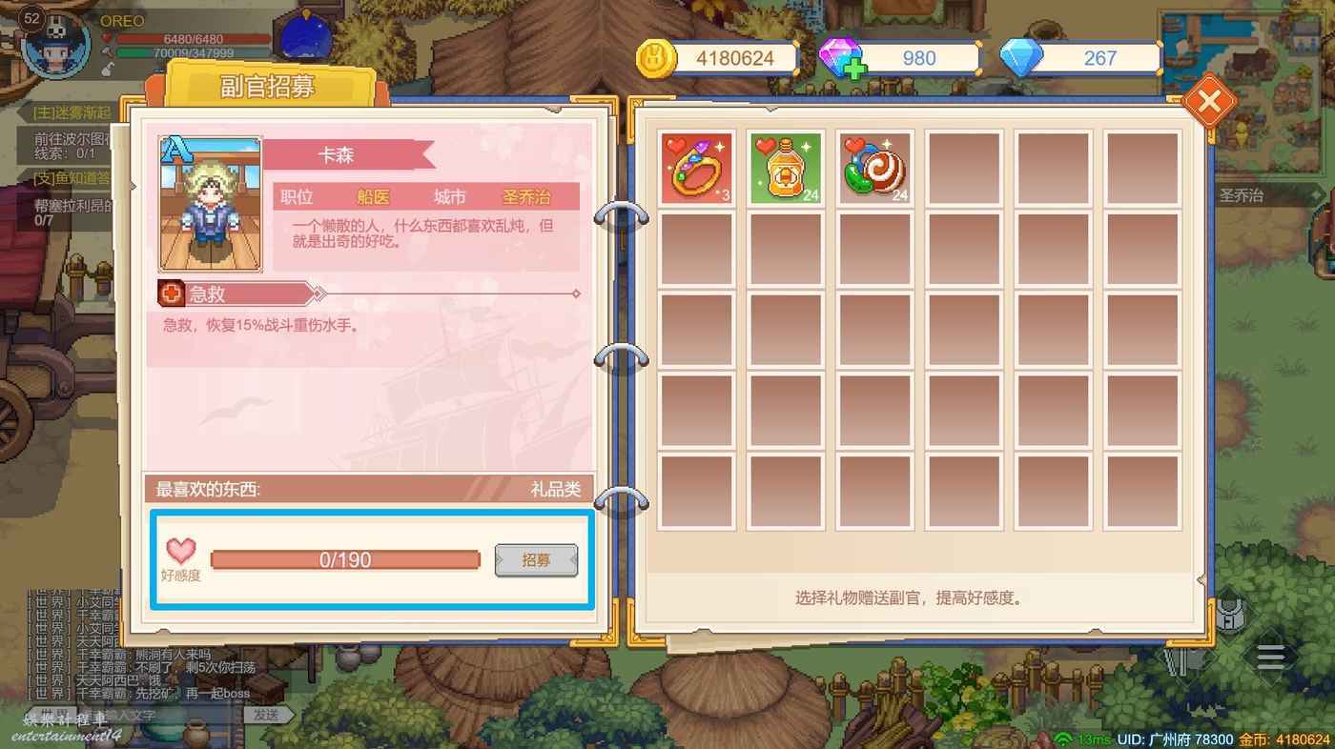Select the 副官招募 tab header
This screenshot has height=749, width=1335.
point(267,87)
